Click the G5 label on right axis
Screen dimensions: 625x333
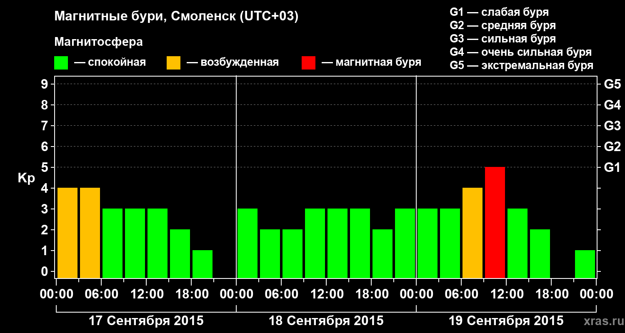[x=612, y=84]
